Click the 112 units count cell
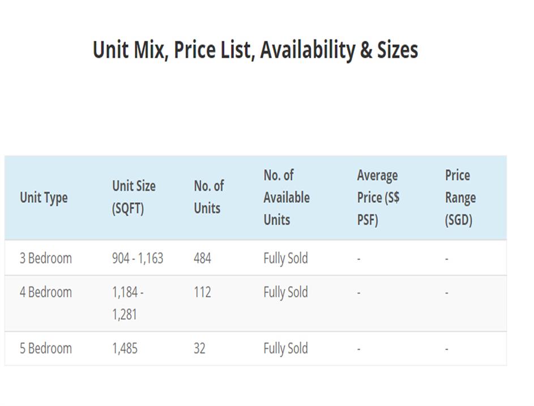 pyautogui.click(x=202, y=292)
